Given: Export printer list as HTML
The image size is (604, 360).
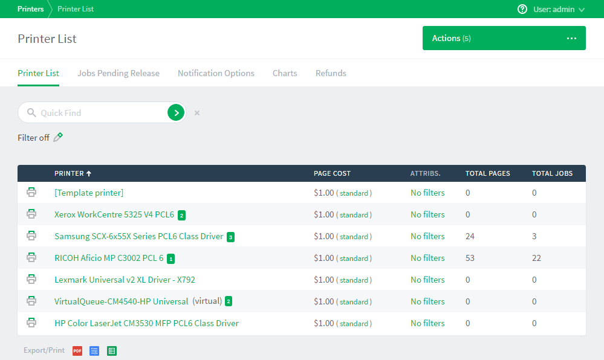Looking at the screenshot, I should (94, 350).
